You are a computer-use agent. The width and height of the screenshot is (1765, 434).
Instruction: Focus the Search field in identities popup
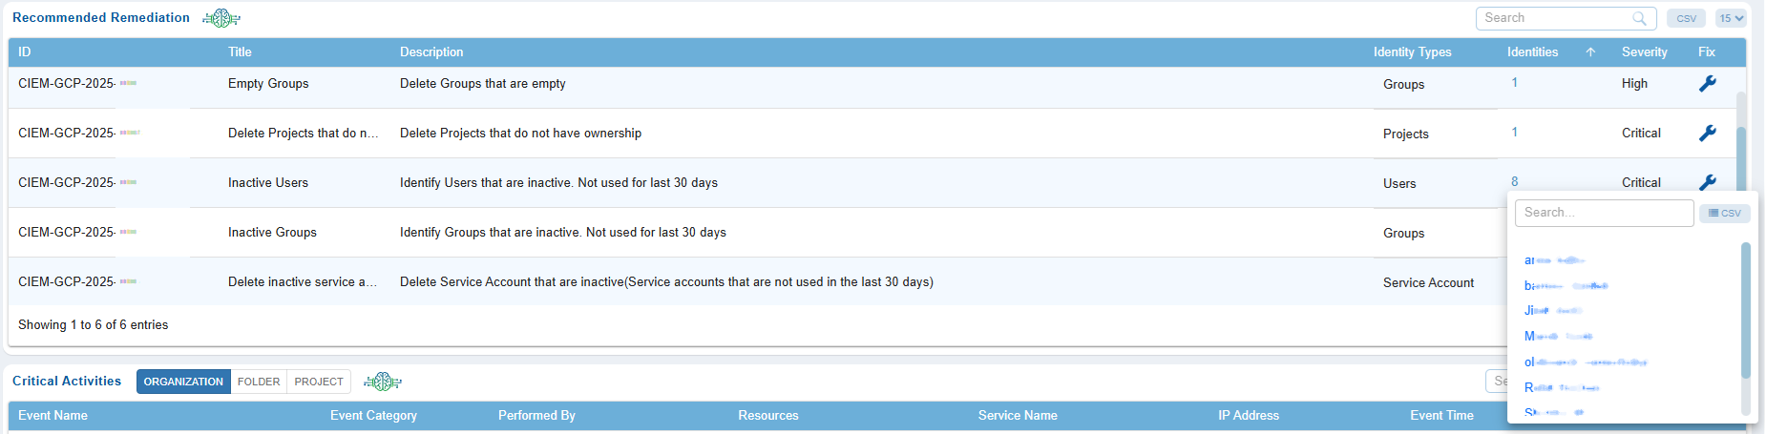pyautogui.click(x=1604, y=213)
